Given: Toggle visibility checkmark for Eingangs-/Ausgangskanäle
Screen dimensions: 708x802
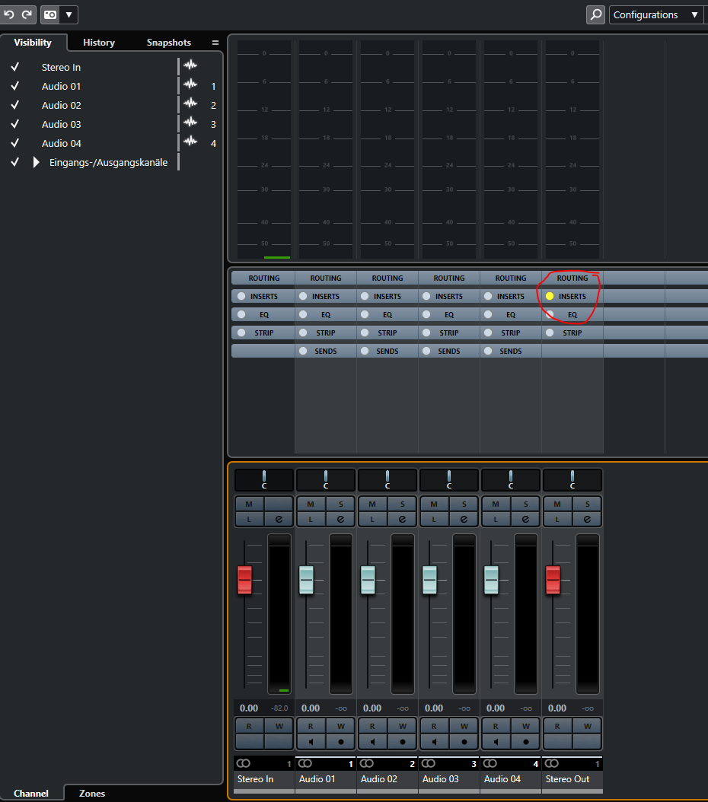Looking at the screenshot, I should 14,162.
